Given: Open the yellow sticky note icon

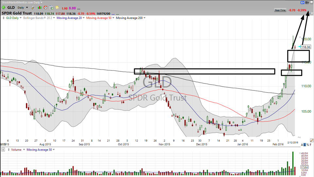Looking at the screenshot, I should point(57,7).
